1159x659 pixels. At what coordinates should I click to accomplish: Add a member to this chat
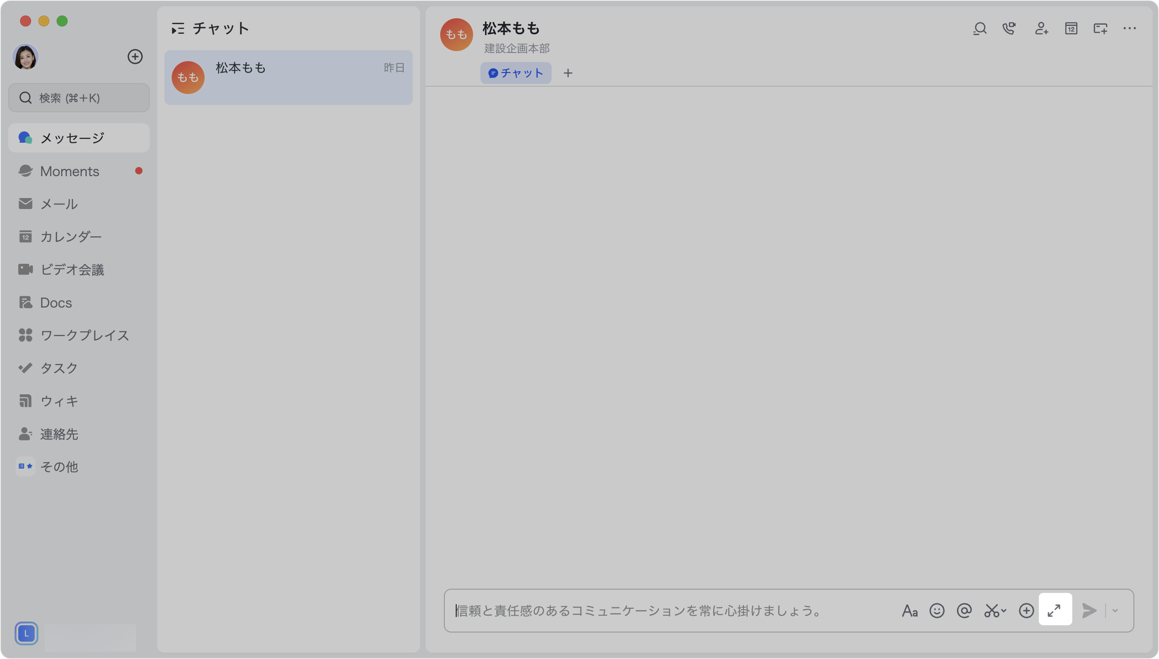click(x=1041, y=29)
